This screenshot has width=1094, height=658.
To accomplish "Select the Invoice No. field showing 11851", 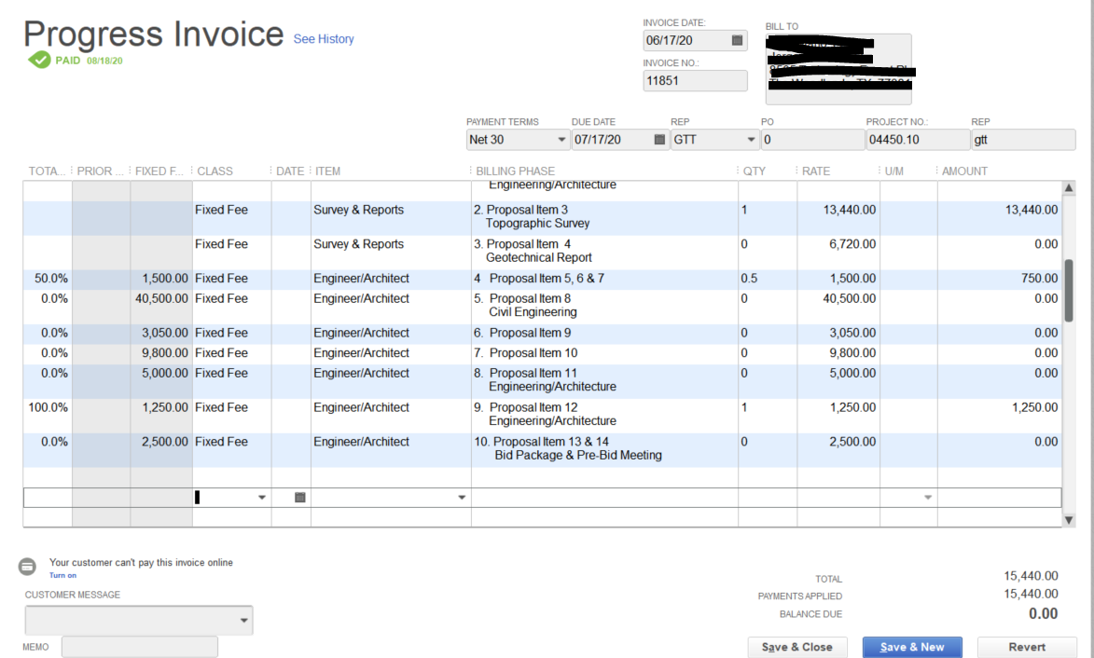I will 694,80.
